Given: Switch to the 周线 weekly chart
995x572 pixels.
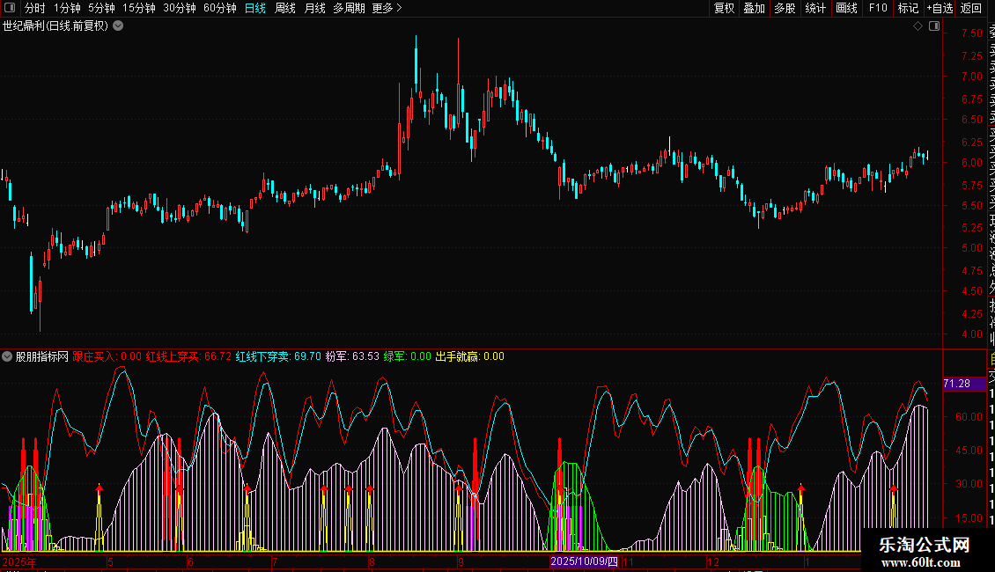Looking at the screenshot, I should coord(285,8).
